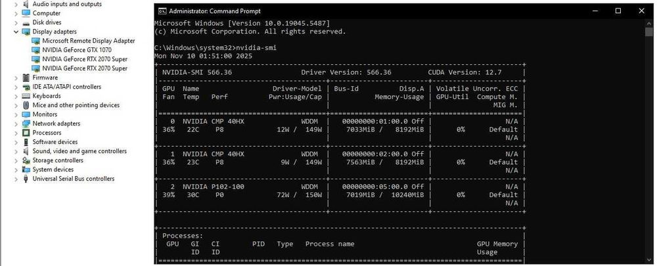Image resolution: width=657 pixels, height=266 pixels.
Task: Click the Command Prompt title bar icon
Action: [161, 11]
